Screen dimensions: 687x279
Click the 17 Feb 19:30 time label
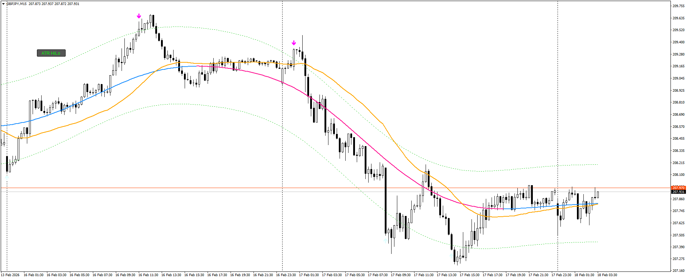coord(515,275)
